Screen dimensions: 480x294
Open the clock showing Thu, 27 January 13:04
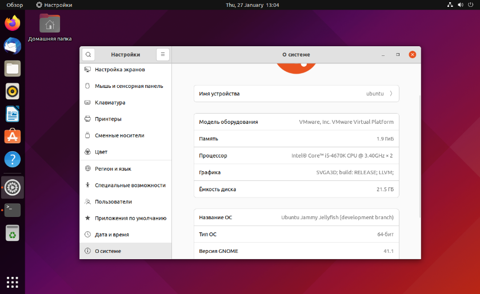coord(252,5)
